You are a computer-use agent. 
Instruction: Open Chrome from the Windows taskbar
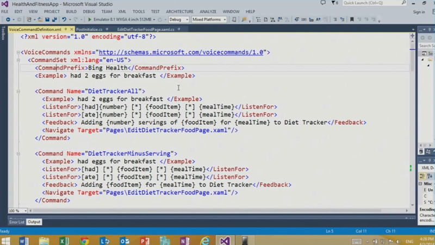(84, 240)
